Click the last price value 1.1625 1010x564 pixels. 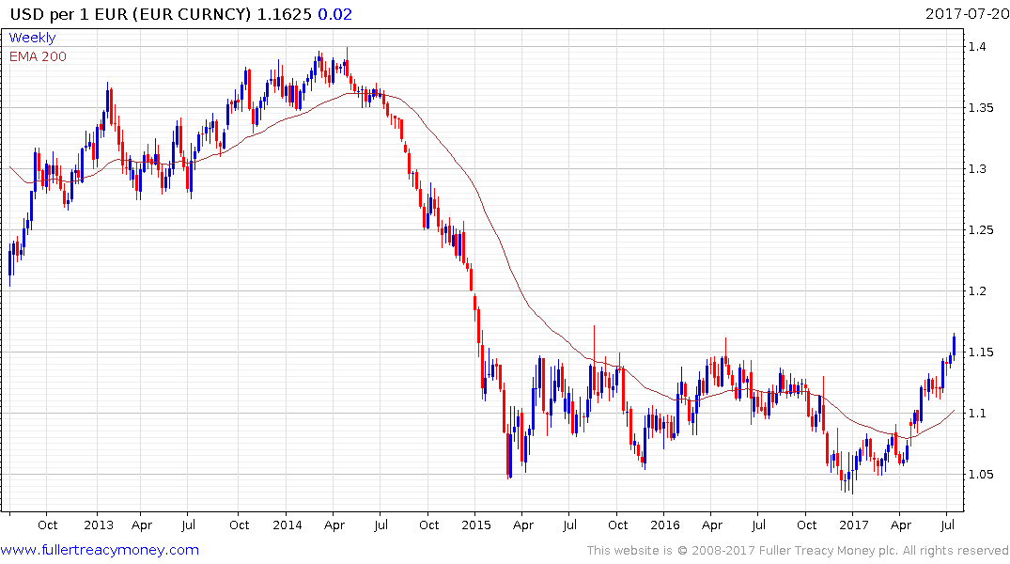284,14
